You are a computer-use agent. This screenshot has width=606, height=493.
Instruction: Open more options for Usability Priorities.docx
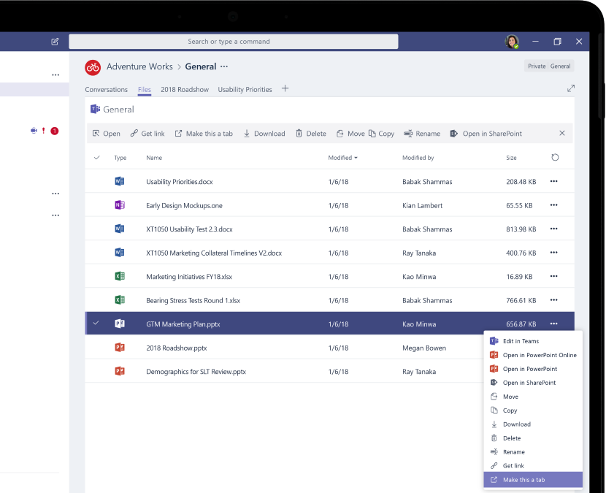click(554, 181)
